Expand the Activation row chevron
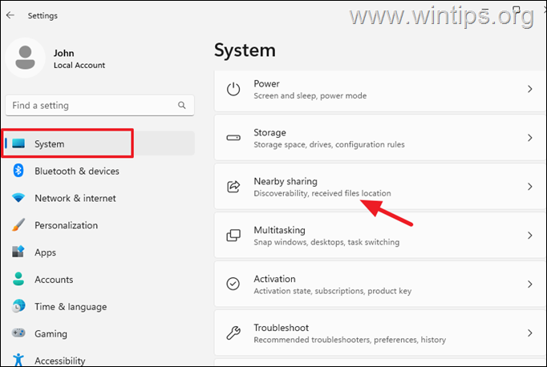Image resolution: width=547 pixels, height=367 pixels. coord(530,284)
